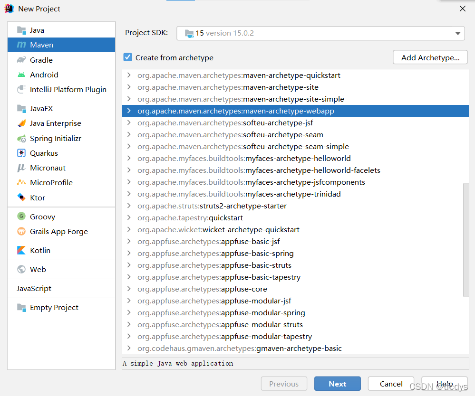Click '15 version 15.0.2' SDK text
This screenshot has width=475, height=396.
pos(224,33)
